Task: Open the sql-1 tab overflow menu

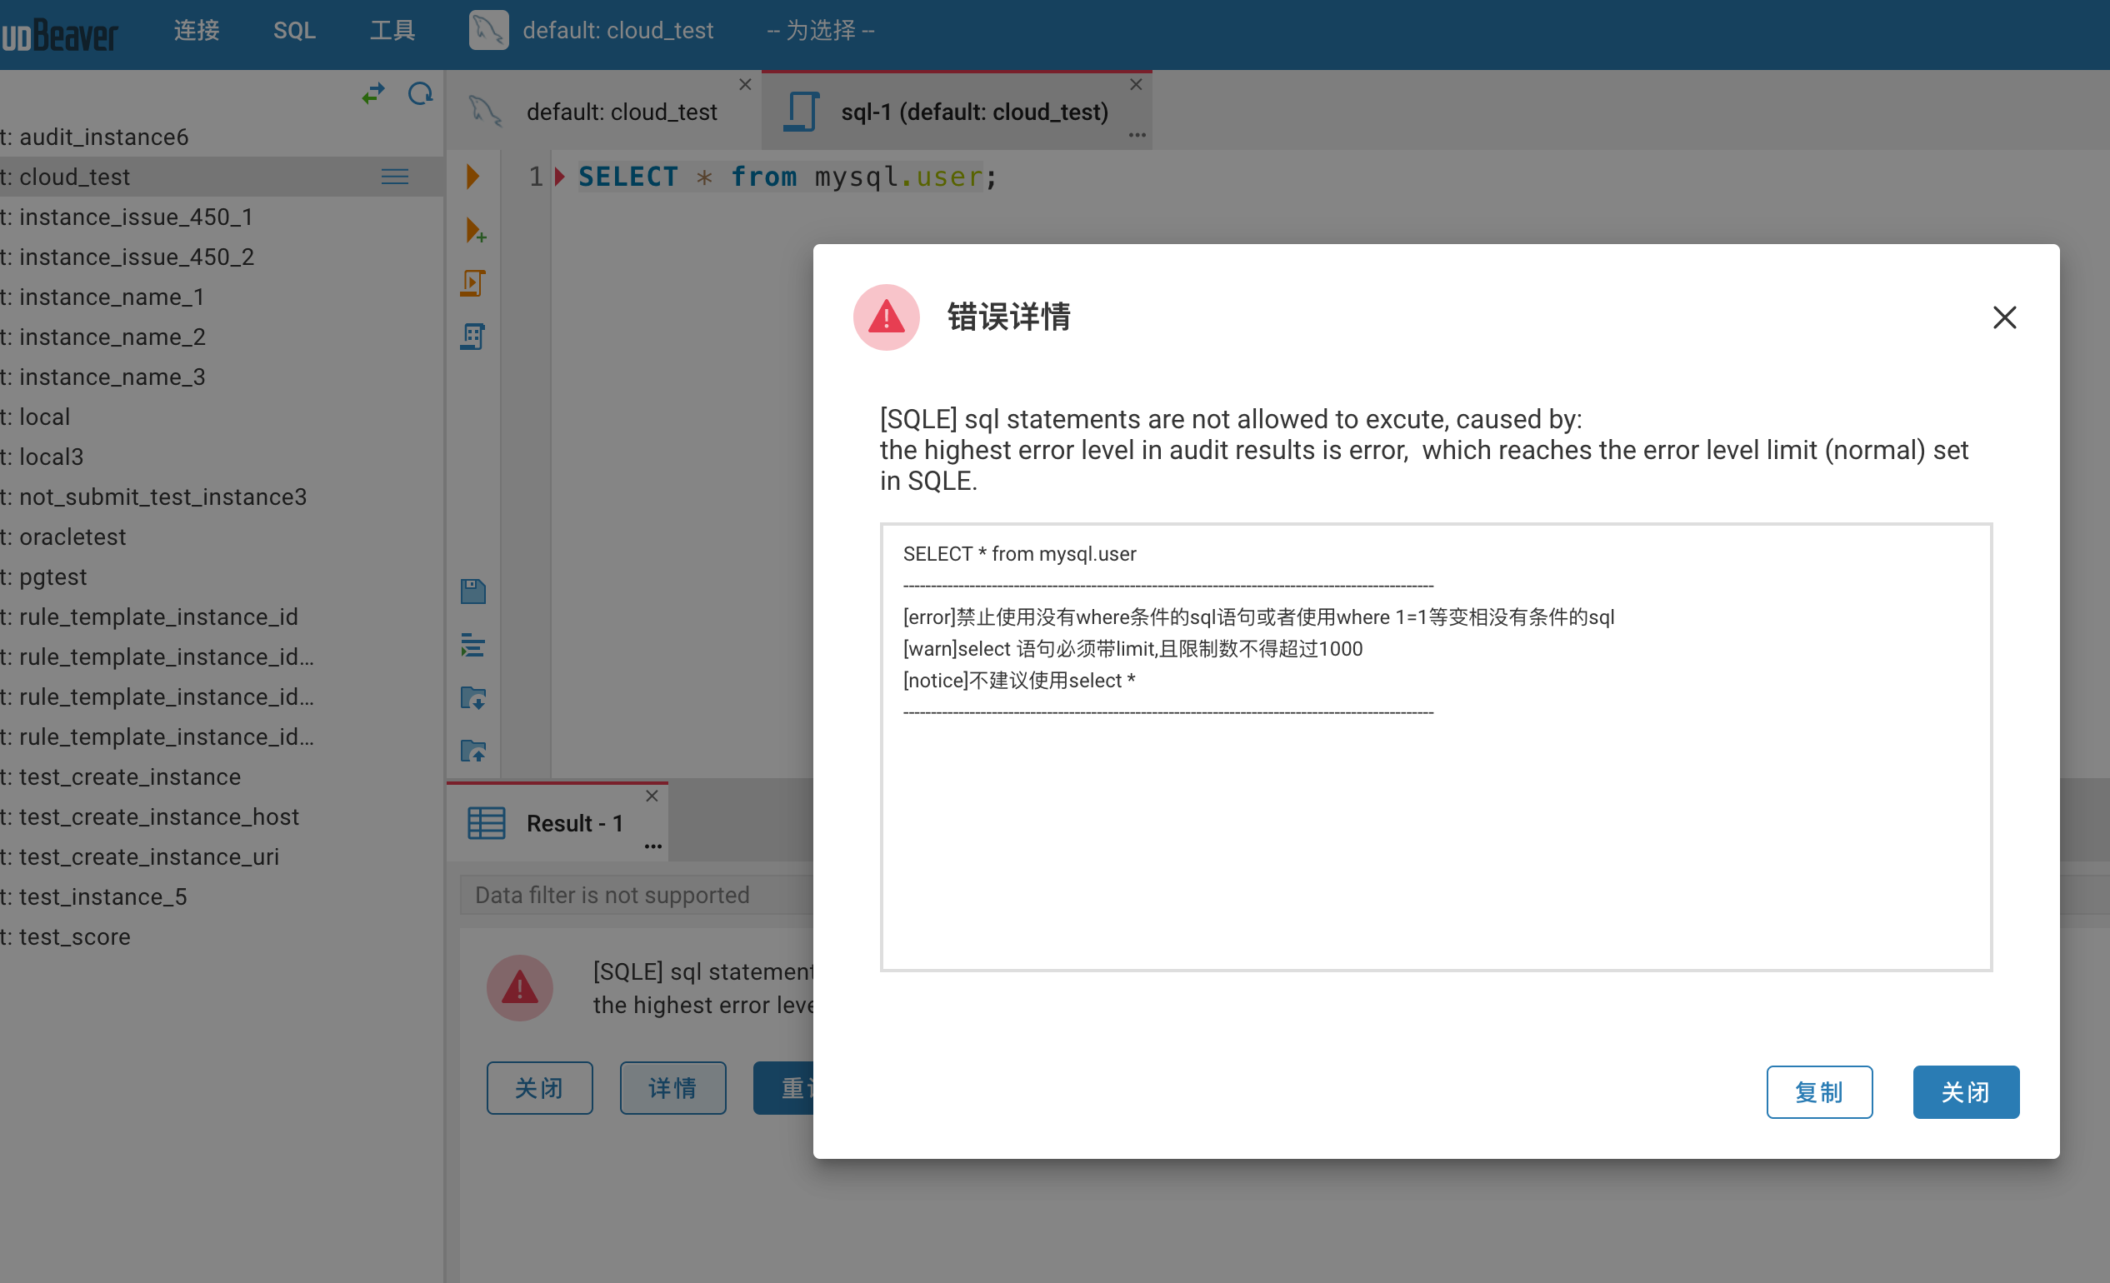Action: [x=1137, y=135]
